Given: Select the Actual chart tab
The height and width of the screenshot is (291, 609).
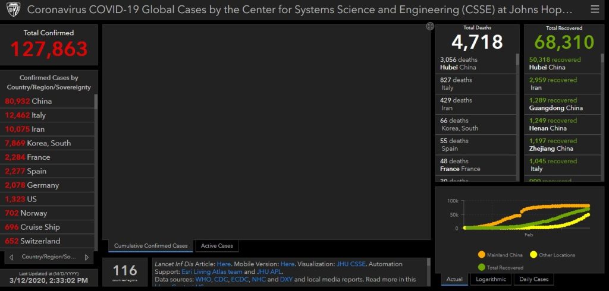Looking at the screenshot, I should pyautogui.click(x=454, y=279).
